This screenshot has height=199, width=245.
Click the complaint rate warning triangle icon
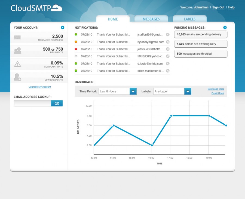pyautogui.click(x=17, y=64)
